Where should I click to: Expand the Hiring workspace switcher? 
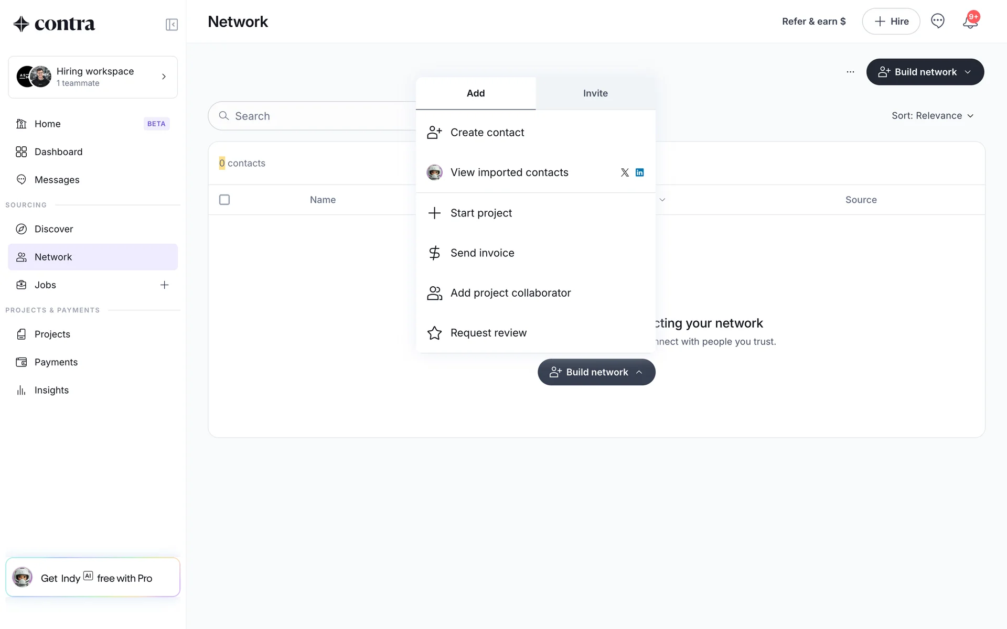93,77
